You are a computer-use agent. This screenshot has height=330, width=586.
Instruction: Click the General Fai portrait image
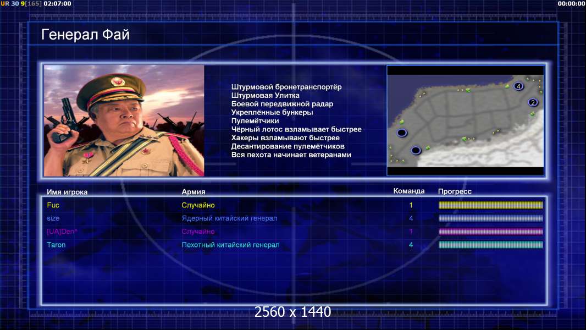tap(124, 120)
